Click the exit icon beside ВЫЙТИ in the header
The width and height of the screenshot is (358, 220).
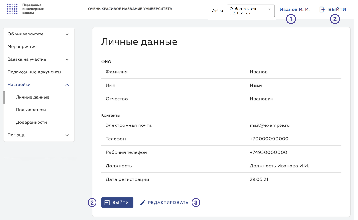point(322,10)
